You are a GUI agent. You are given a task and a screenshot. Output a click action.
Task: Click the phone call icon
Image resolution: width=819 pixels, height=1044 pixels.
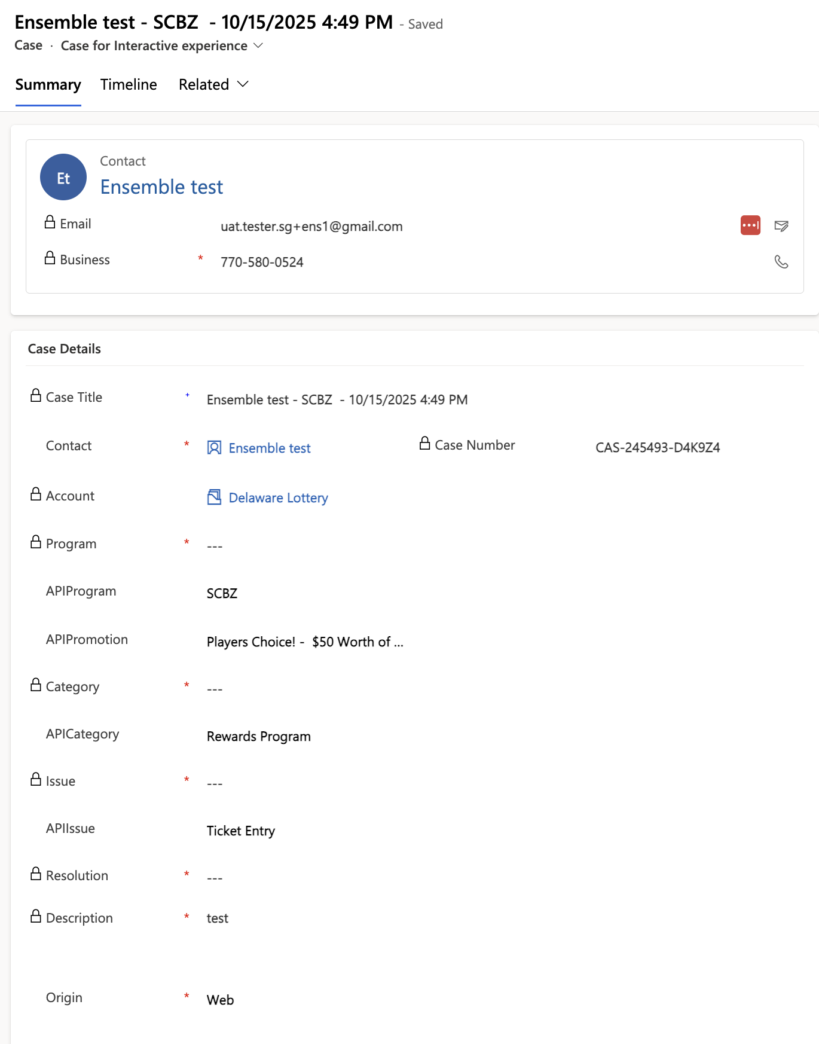(x=781, y=262)
